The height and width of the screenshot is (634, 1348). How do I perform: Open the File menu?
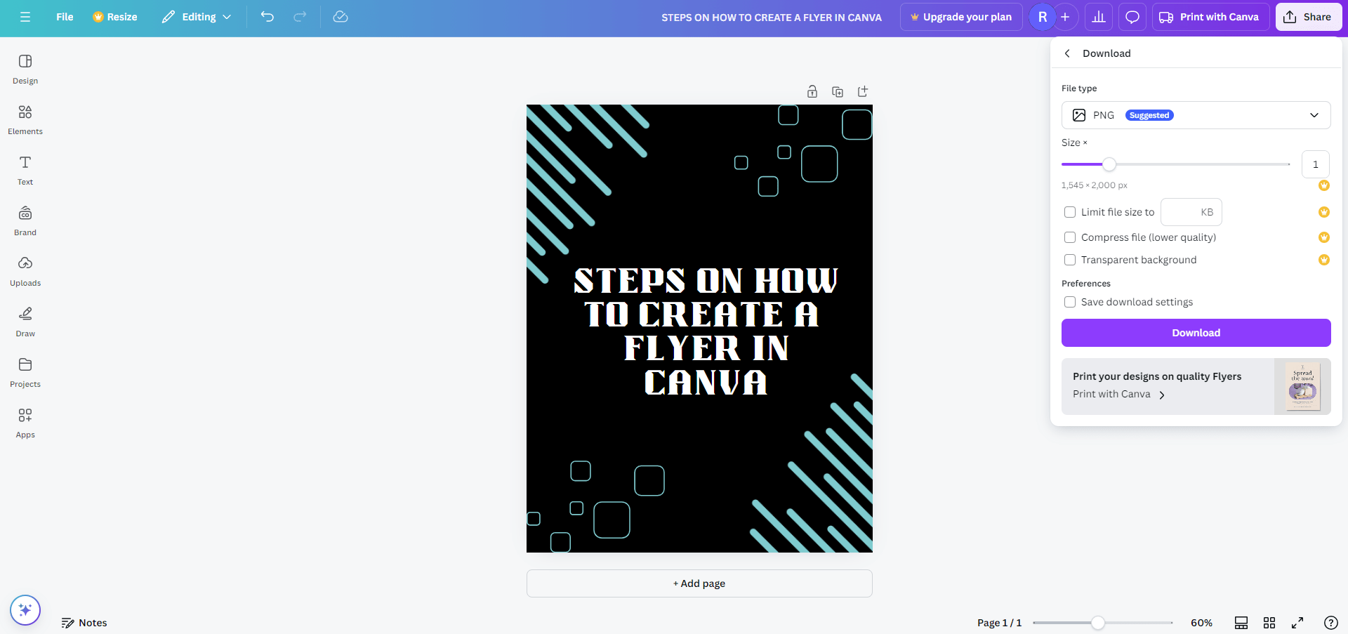pos(64,16)
